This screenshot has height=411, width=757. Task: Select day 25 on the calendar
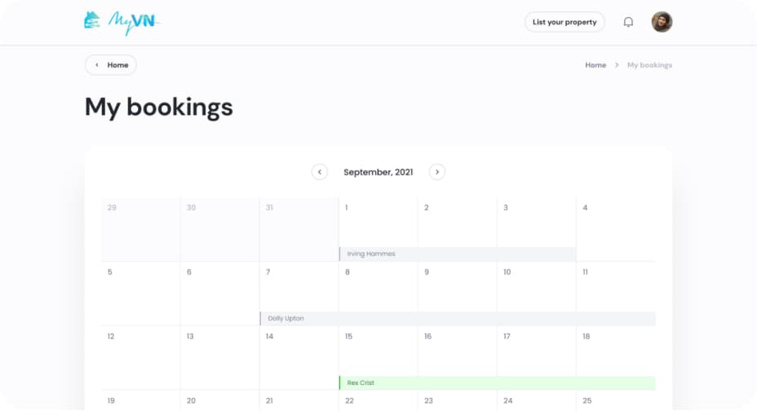pos(616,400)
